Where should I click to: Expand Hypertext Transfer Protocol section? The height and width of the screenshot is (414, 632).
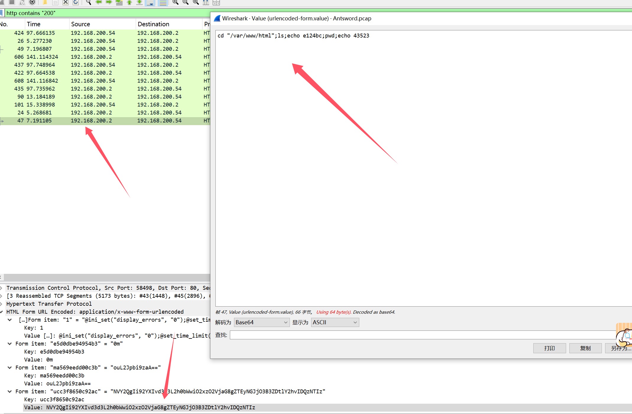2,304
